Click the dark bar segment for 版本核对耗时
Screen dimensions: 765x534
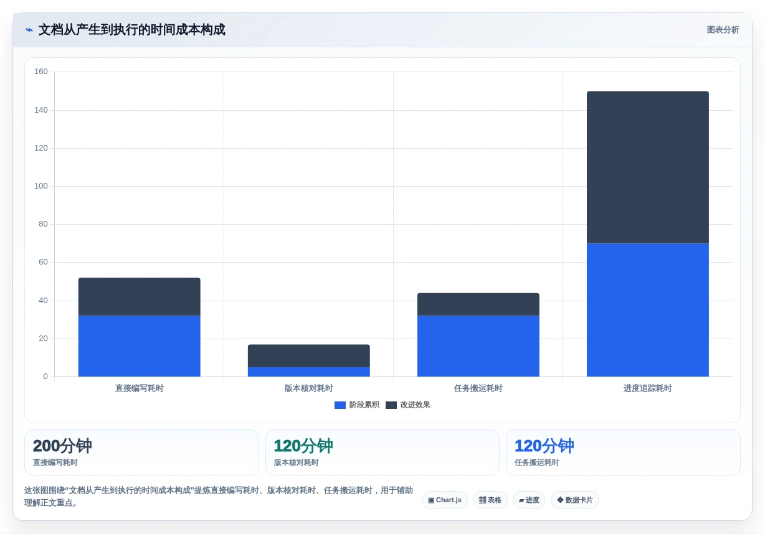[309, 356]
